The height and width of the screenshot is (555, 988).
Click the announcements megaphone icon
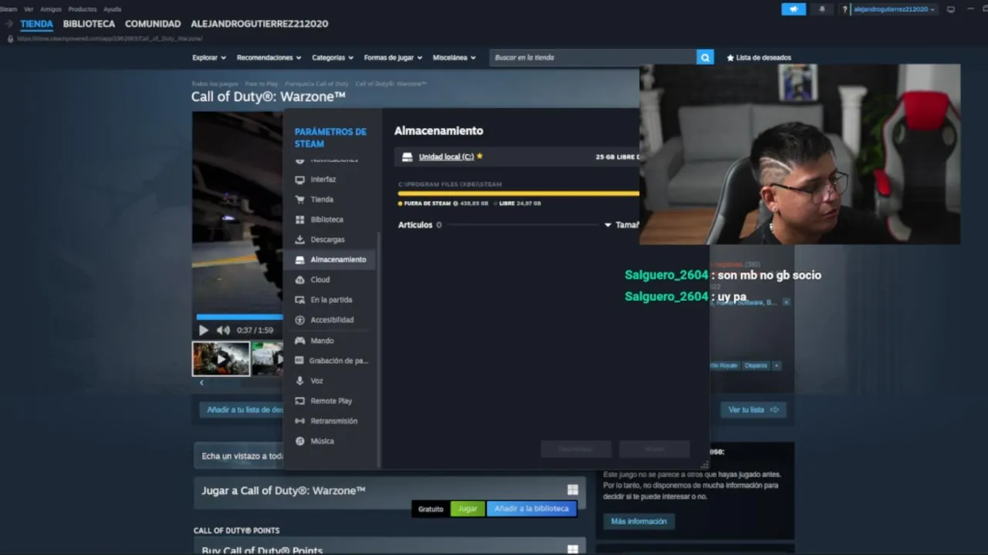pyautogui.click(x=793, y=9)
